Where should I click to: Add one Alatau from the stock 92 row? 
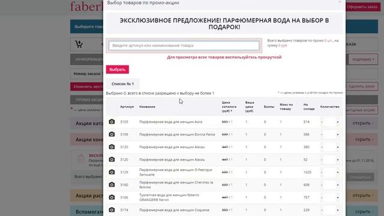coord(338,160)
